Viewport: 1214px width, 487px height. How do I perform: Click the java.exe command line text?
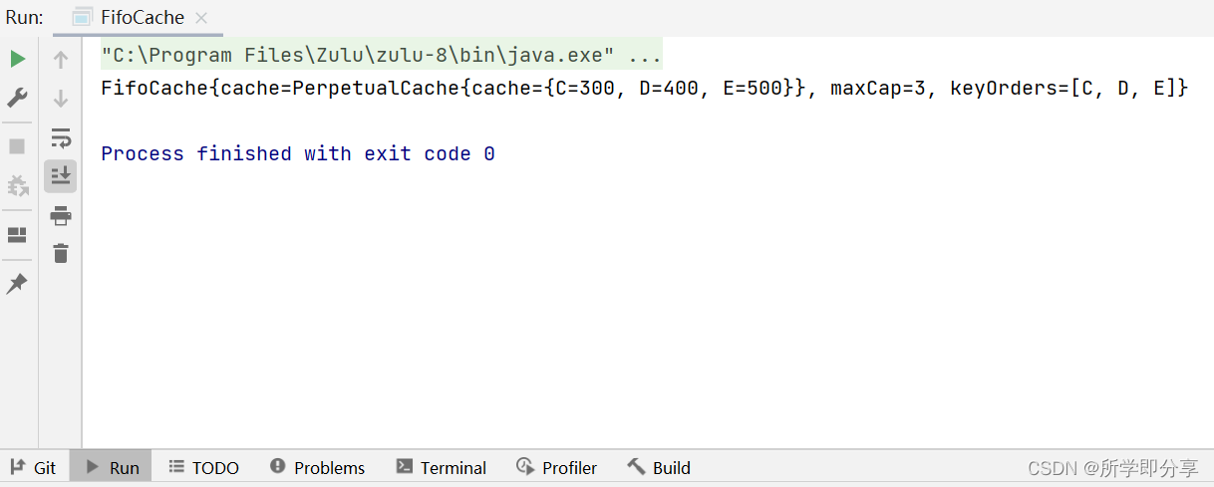pyautogui.click(x=382, y=56)
